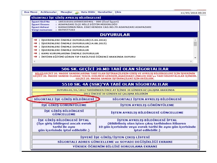Open the İNTÖRN EĞİTİMİ GÖREN TIP FAKÜLTESİ announcement
The image size is (217, 163).
click(88, 57)
